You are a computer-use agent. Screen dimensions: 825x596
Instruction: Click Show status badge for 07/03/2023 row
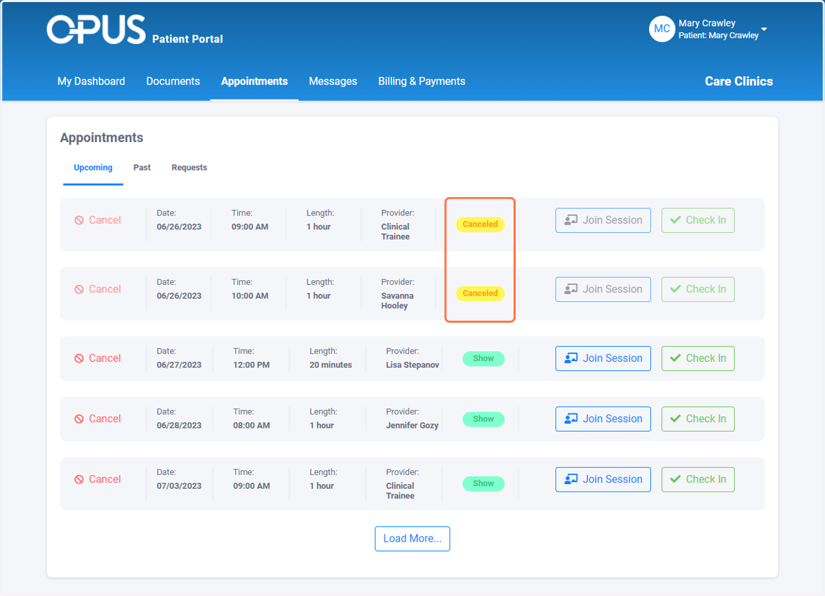pos(483,483)
